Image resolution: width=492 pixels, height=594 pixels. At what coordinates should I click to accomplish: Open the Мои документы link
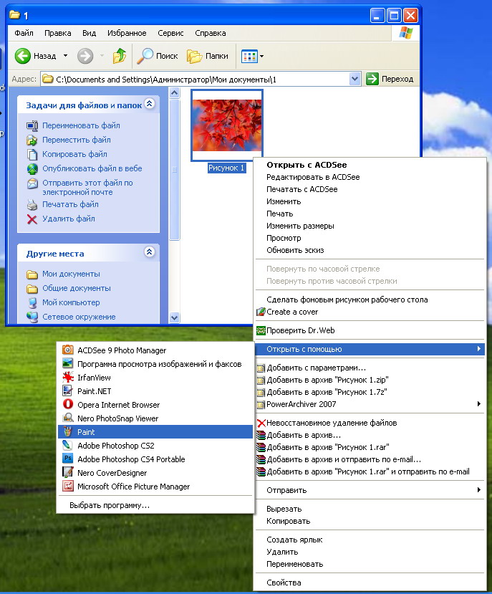71,274
